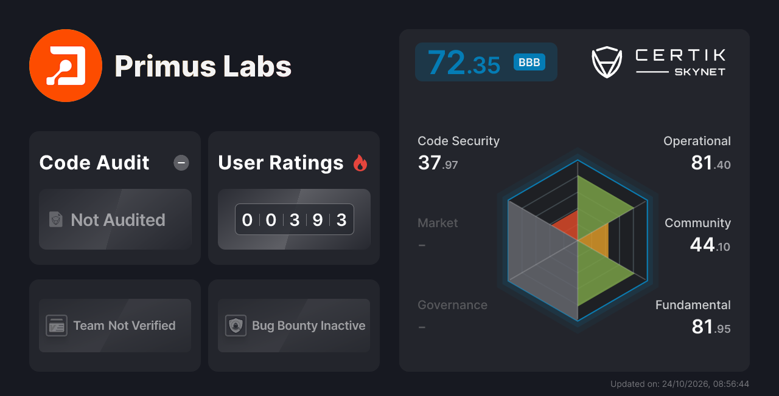The height and width of the screenshot is (396, 779).
Task: Click the CertiK shield logo icon
Action: [607, 63]
